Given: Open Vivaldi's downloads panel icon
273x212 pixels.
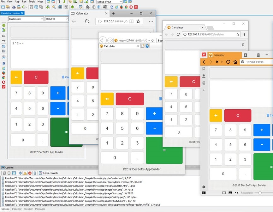Looking at the screenshot, I should coord(204,76).
